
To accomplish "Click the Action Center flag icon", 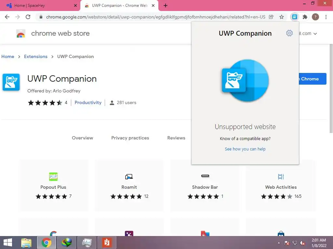I will pyautogui.click(x=287, y=243).
